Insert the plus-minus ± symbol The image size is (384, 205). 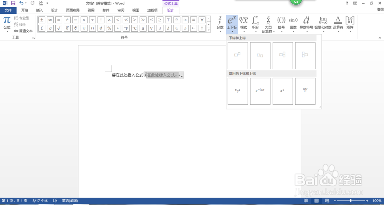pyautogui.click(x=42, y=20)
